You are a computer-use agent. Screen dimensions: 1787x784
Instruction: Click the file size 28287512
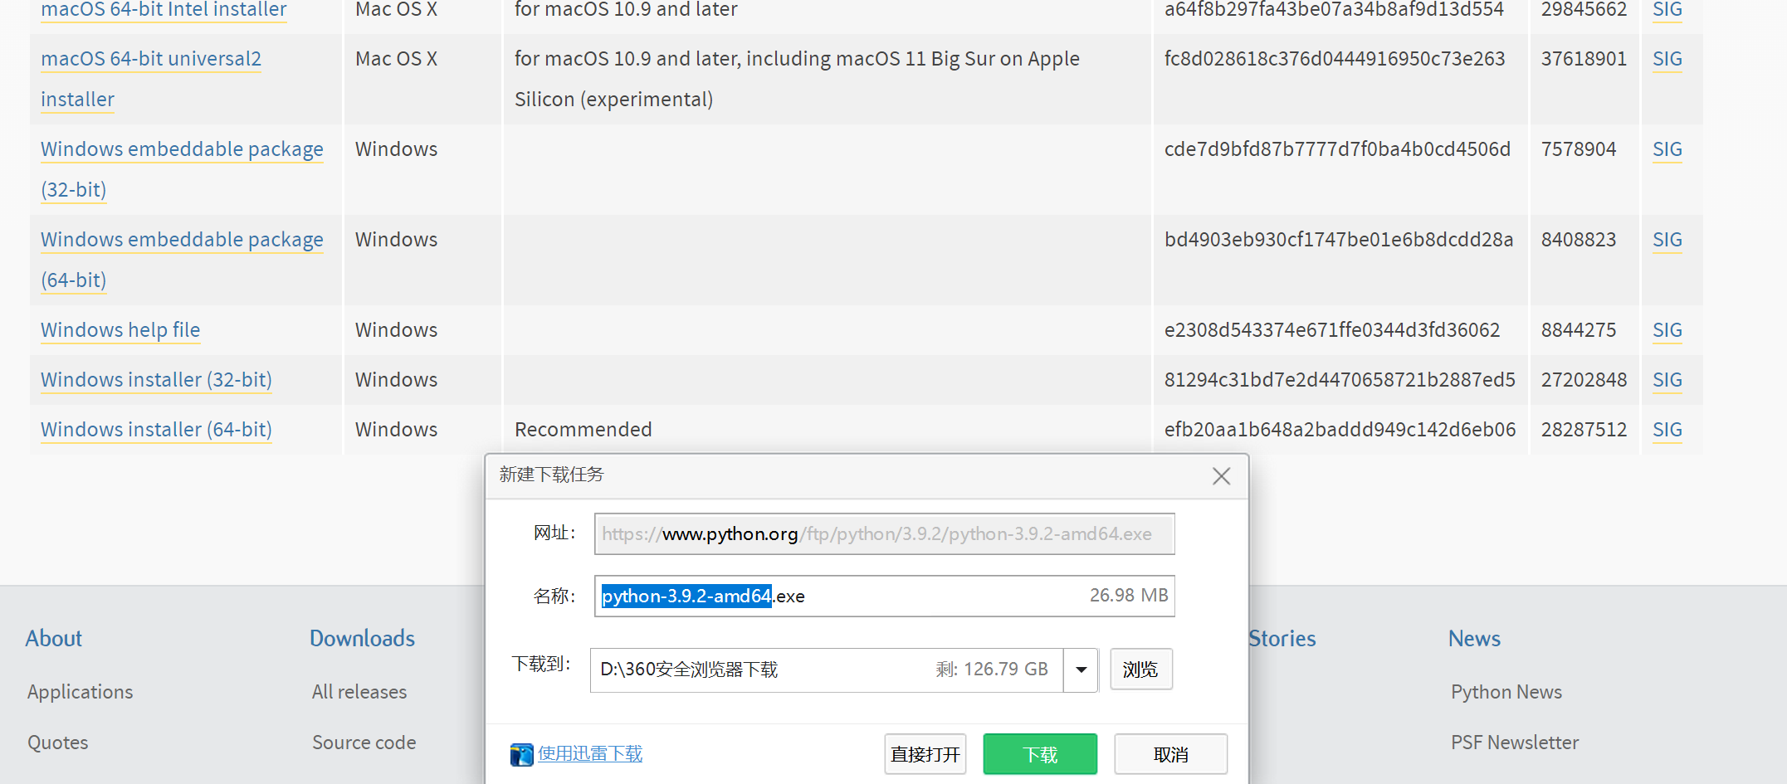[1584, 430]
